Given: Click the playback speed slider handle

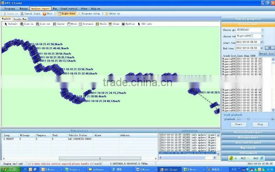Looking at the screenshot, I should pos(248,119).
